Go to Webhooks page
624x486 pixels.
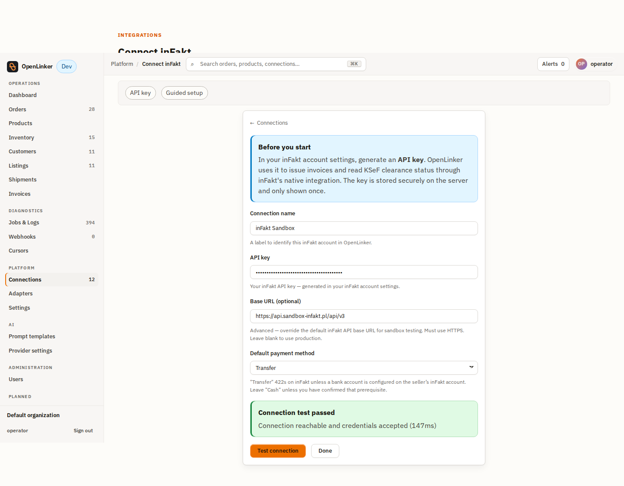coord(52,237)
